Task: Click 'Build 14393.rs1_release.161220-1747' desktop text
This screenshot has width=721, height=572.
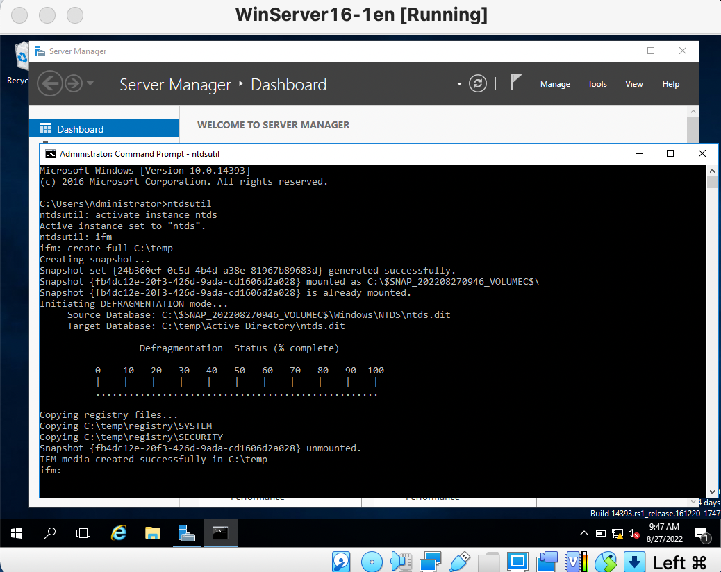Action: pyautogui.click(x=655, y=514)
